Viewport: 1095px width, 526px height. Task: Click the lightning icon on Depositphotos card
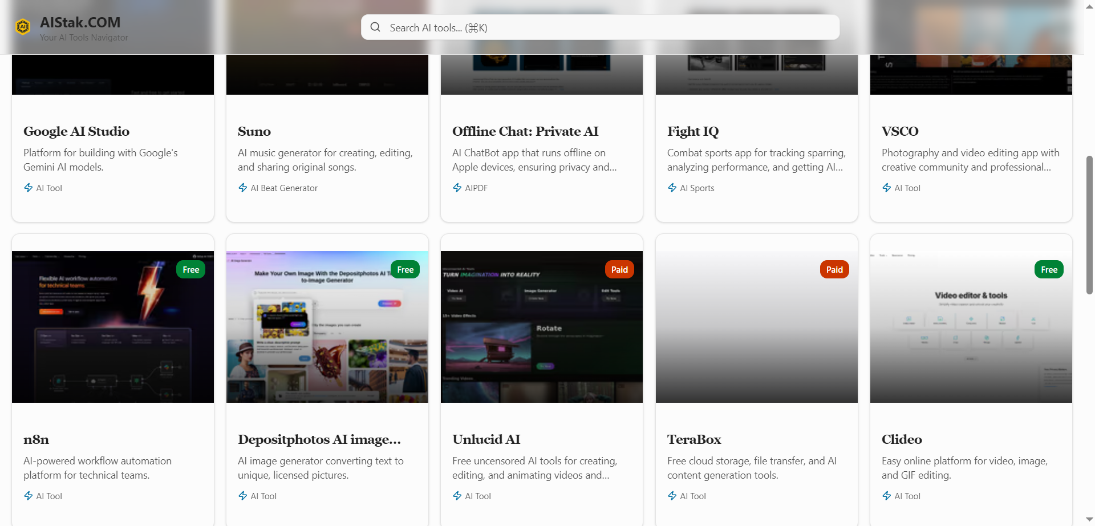pyautogui.click(x=243, y=496)
